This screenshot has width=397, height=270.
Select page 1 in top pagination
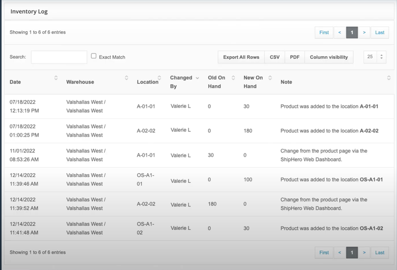[352, 32]
